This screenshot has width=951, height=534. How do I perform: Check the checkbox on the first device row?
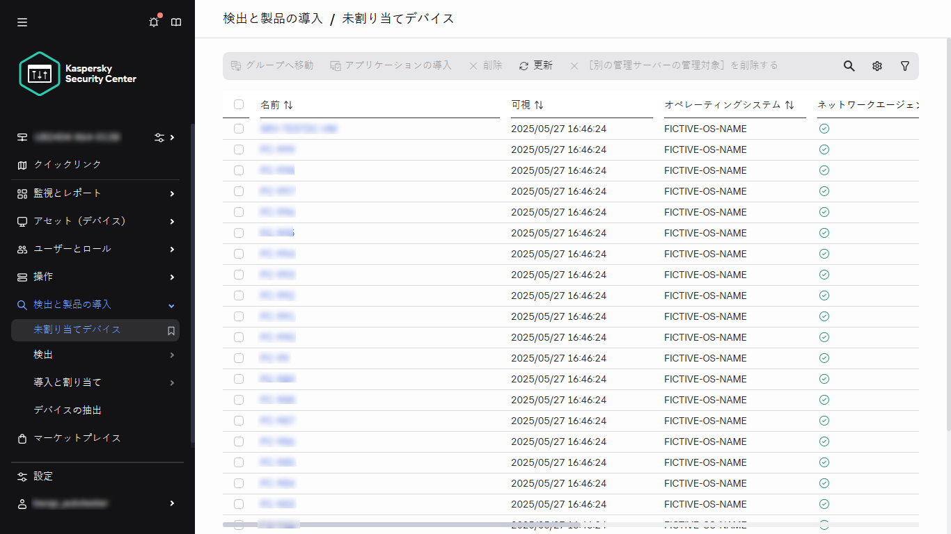239,129
